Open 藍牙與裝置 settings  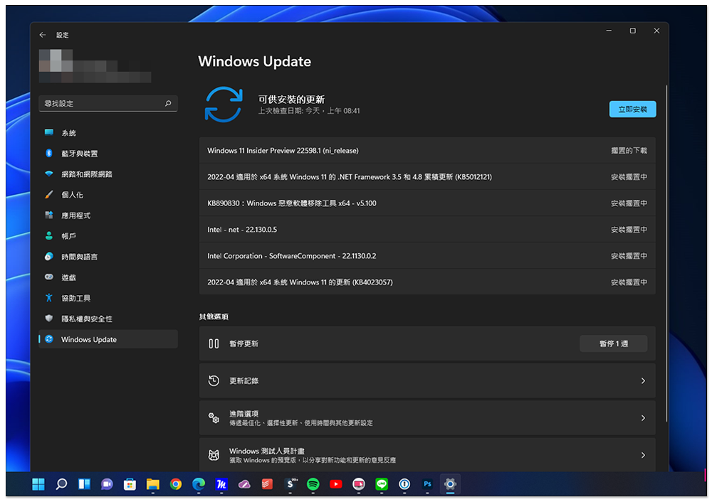pos(108,154)
